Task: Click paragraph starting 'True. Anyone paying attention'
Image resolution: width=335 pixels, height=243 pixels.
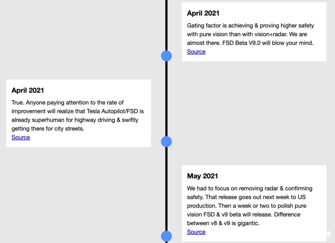Action: coord(78,116)
